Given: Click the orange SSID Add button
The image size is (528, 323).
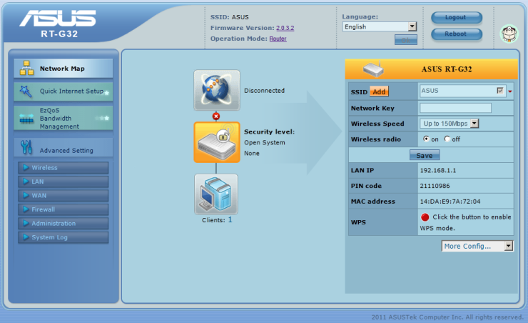Looking at the screenshot, I should [379, 91].
